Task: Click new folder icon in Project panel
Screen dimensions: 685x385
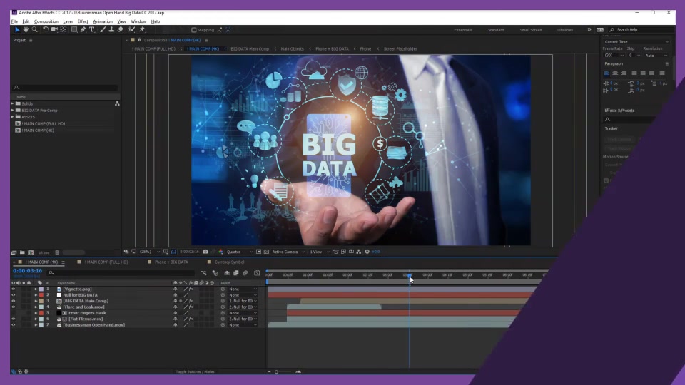Action: point(22,252)
